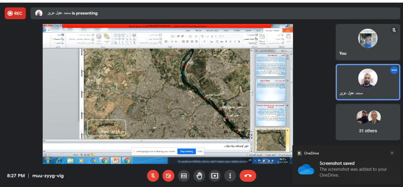This screenshot has width=403, height=187.
Task: Unmute the microphone in call controls
Action: pos(153,176)
